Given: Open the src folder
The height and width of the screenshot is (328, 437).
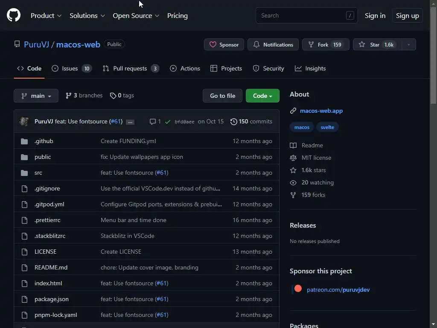Looking at the screenshot, I should [x=38, y=173].
